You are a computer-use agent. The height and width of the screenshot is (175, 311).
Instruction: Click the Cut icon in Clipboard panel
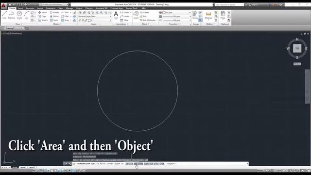229,13
